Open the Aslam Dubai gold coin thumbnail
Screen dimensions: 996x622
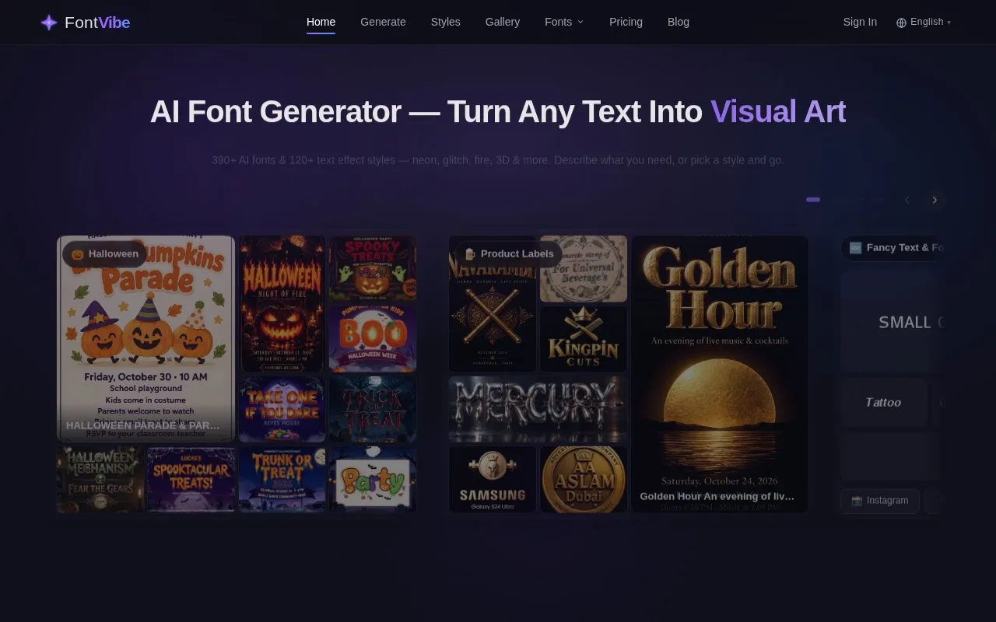pyautogui.click(x=584, y=479)
